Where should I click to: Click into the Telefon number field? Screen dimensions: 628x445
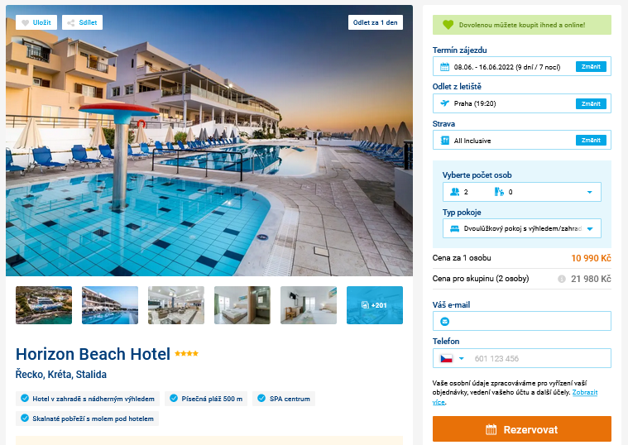(539, 358)
